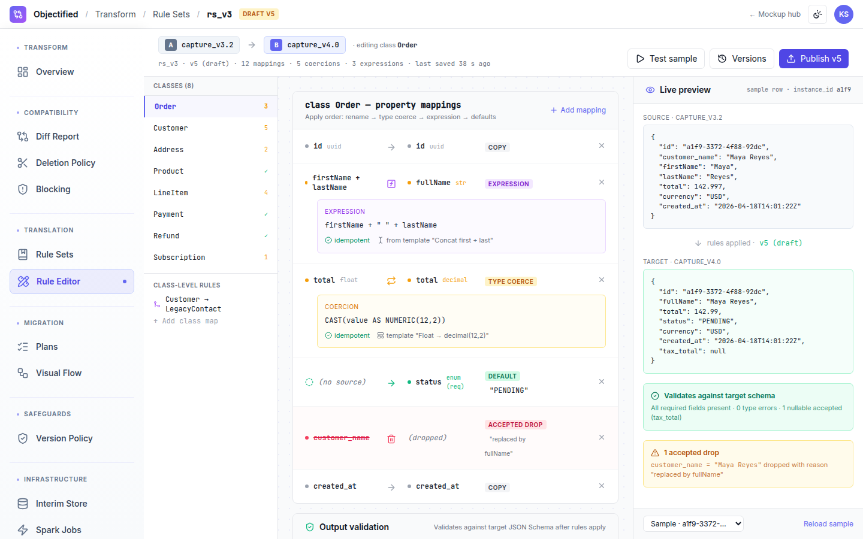Select the Subscription class
Image resolution: width=863 pixels, height=539 pixels.
(211, 258)
